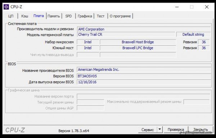Click the BIOS version BT3AOSV05 field
216x138 pixels.
coord(144,76)
